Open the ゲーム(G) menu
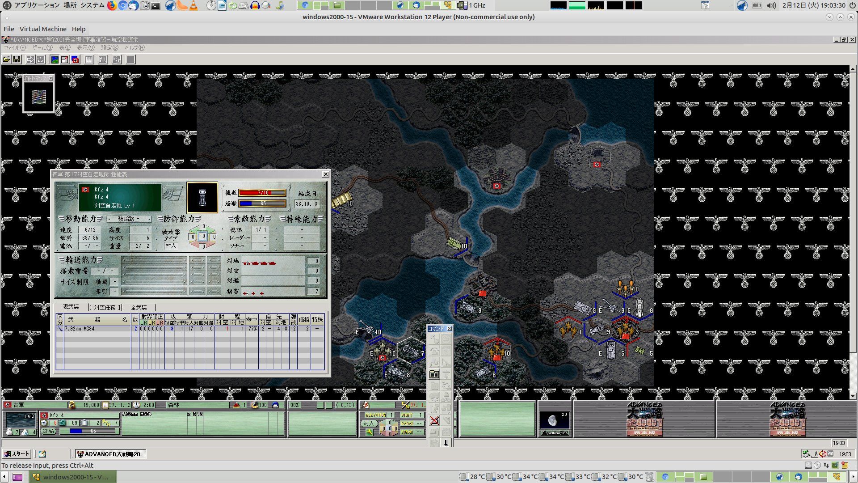 point(42,48)
